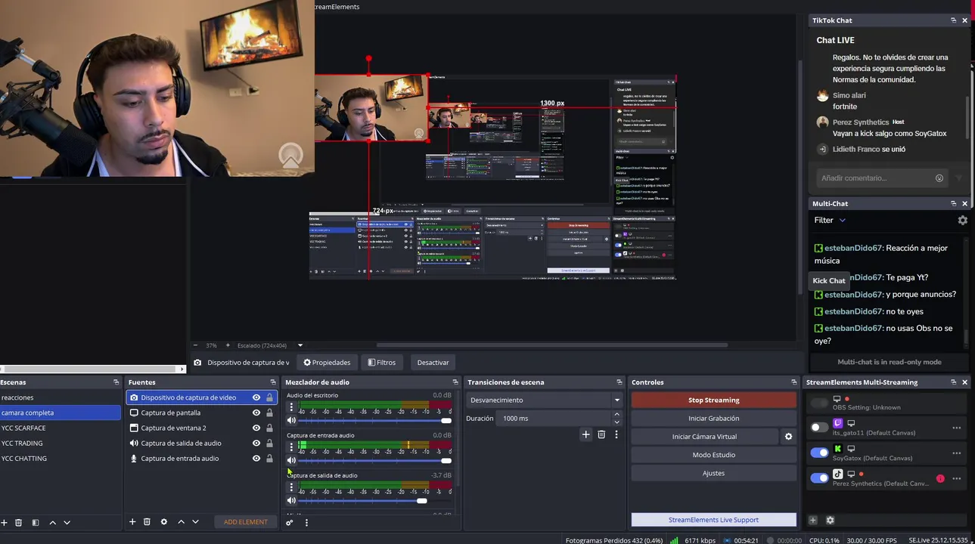The width and height of the screenshot is (975, 544).
Task: Hide Dispositivo de captura de video source
Action: tap(256, 397)
